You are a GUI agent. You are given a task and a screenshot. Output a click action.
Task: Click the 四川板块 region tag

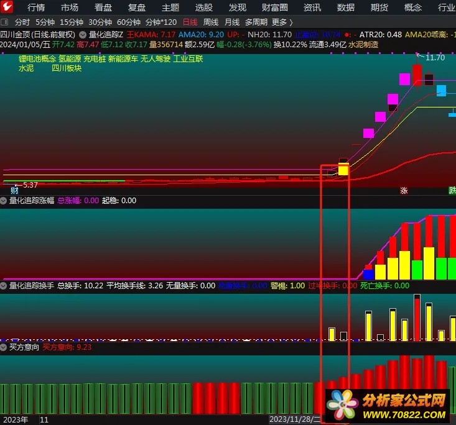tap(67, 68)
